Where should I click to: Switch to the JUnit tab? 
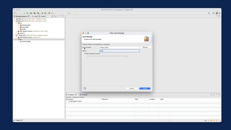(35, 16)
